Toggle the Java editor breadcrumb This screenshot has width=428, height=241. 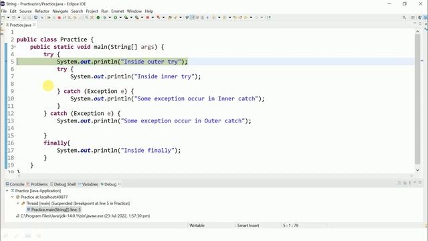(x=187, y=17)
